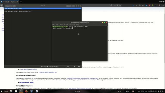The height and width of the screenshot is (93, 165).
Task: Open Firefox library icon
Action: click(136, 5)
